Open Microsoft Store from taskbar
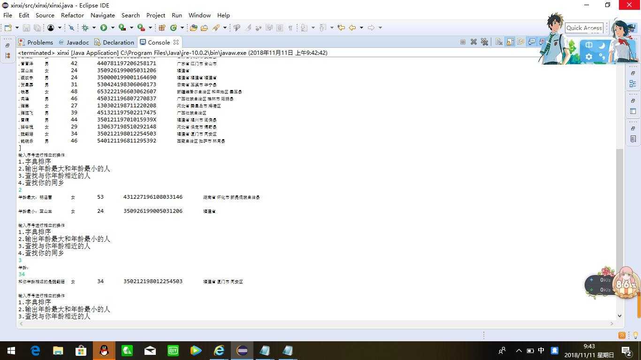 click(x=81, y=351)
